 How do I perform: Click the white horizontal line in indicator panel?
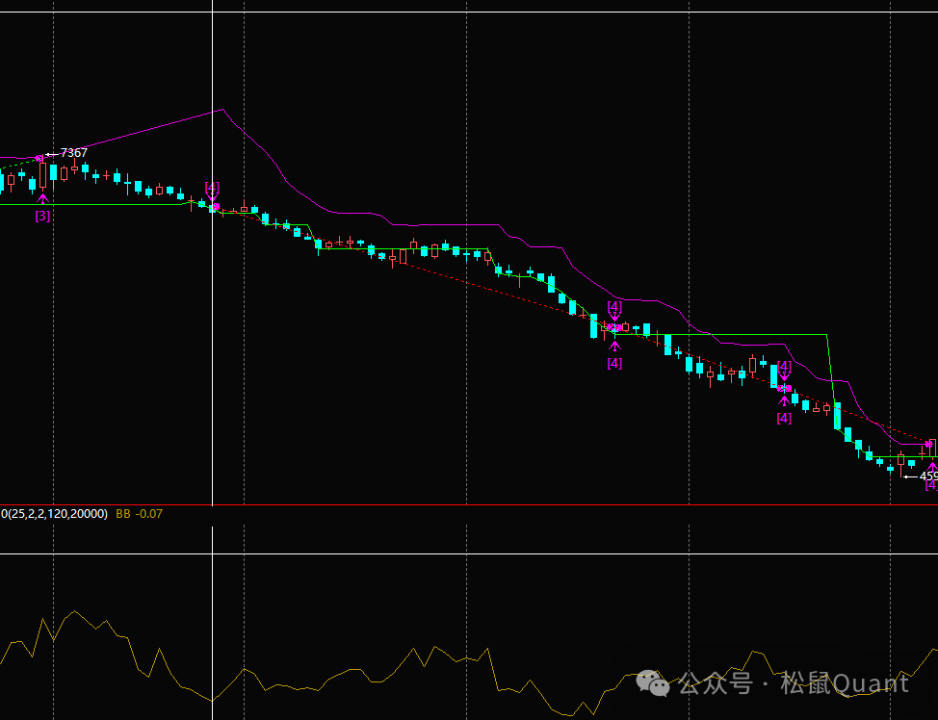pos(469,553)
